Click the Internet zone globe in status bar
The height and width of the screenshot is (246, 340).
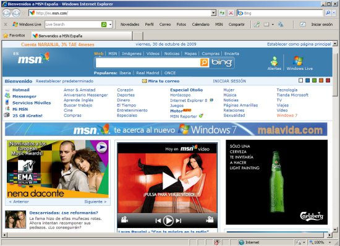[241, 242]
